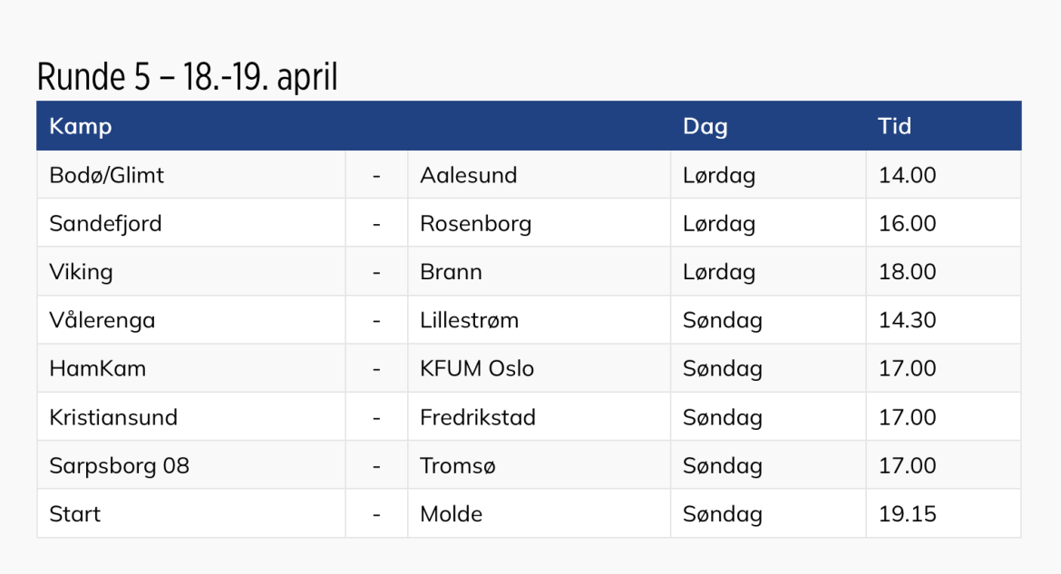Screen dimensions: 1061x574
Task: Select the Viking team cell
Action: pos(81,272)
